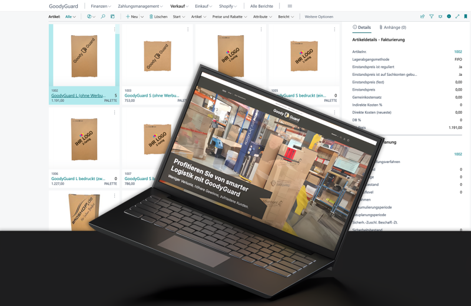Open the hamburger menu after Alle Berichte
This screenshot has height=306, width=471.
[290, 6]
